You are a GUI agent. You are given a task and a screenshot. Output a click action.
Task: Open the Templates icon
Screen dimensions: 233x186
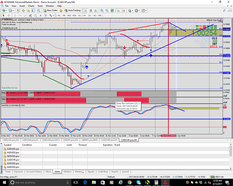tap(143, 10)
